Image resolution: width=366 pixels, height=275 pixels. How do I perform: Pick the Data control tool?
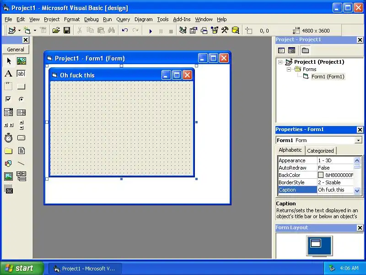pyautogui.click(x=21, y=176)
